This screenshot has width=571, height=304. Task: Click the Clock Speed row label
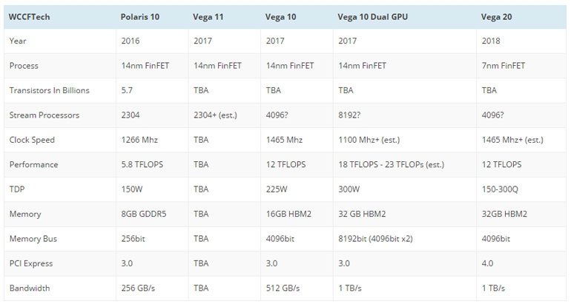tap(32, 140)
